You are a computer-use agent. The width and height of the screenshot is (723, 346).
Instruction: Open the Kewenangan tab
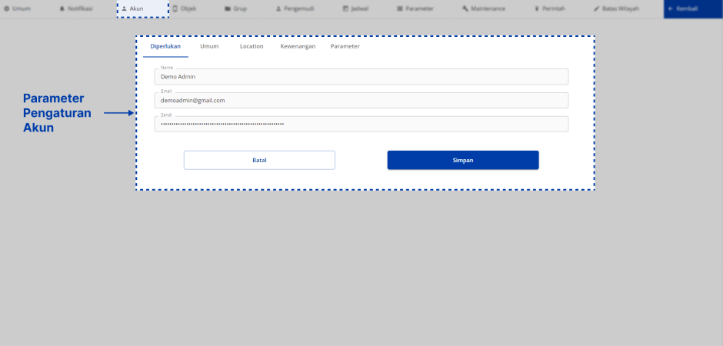tap(298, 46)
